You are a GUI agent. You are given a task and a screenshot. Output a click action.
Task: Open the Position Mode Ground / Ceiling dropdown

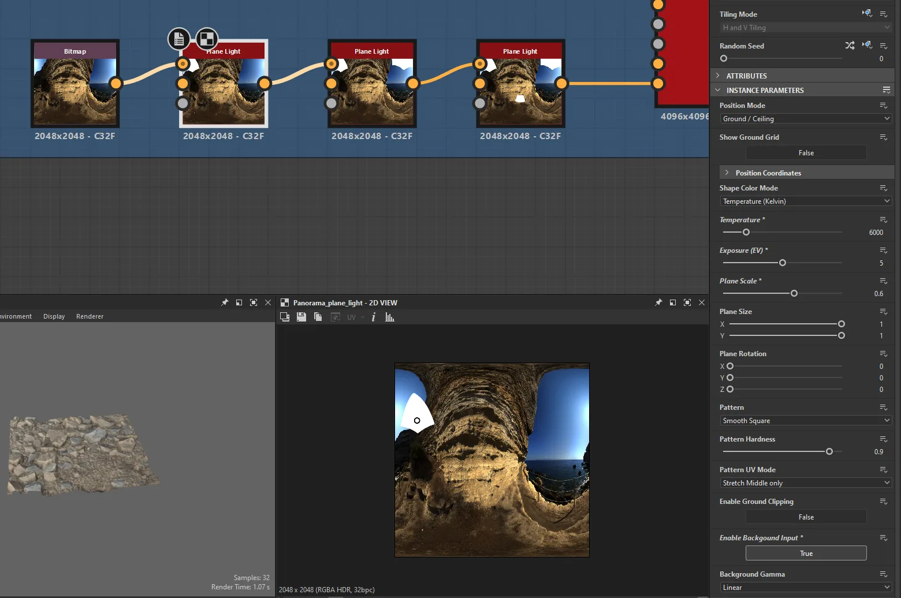806,119
